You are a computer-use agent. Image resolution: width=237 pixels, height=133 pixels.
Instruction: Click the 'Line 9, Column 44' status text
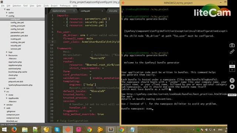coord(9,125)
